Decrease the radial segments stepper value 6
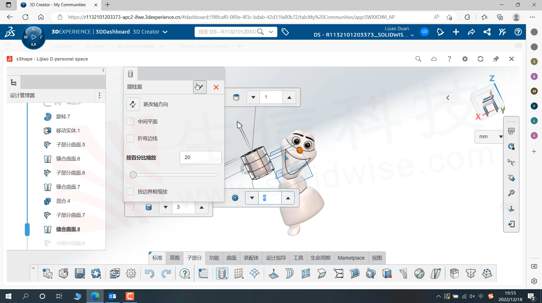The image size is (542, 303). pyautogui.click(x=252, y=198)
